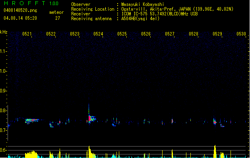250x158 pixels.
Task: Click the 0522 time marker
Action: click(51, 34)
